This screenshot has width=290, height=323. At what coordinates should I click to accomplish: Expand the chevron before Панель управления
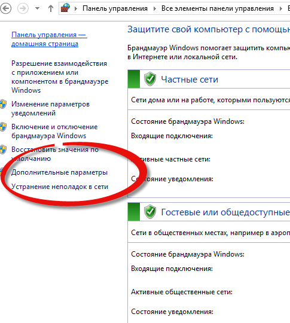(76, 8)
